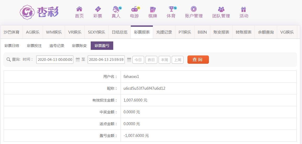Click the 杏彩 site logo

(39, 12)
